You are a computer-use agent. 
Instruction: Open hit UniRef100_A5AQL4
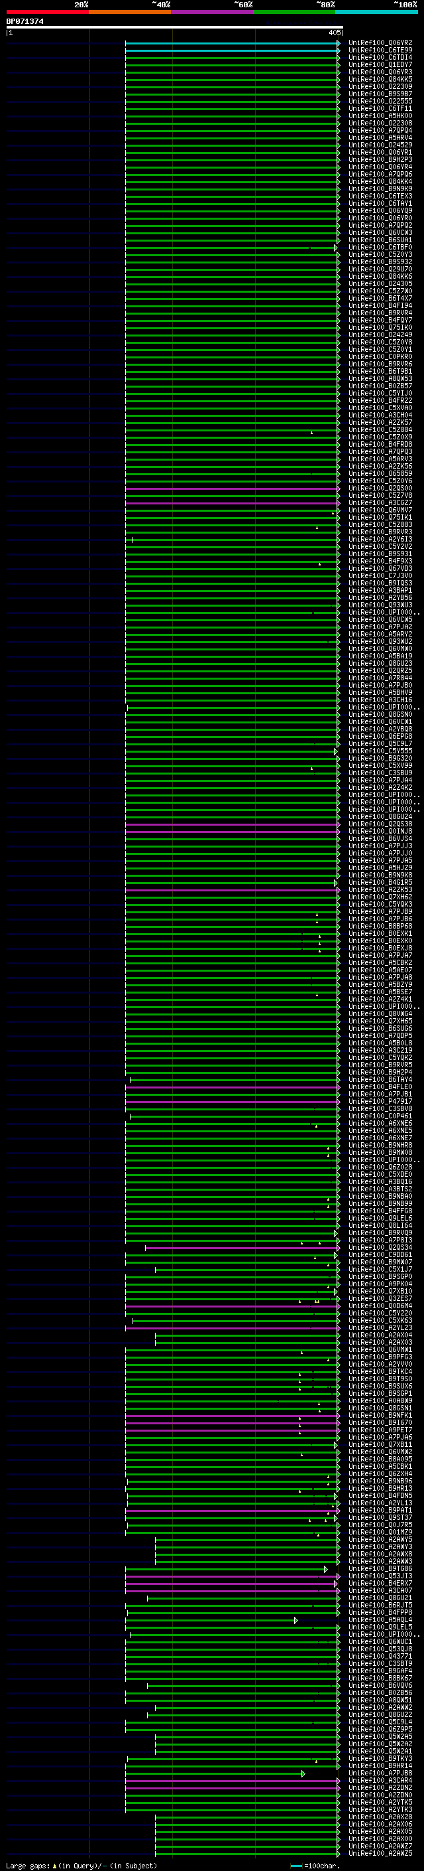(380, 1619)
